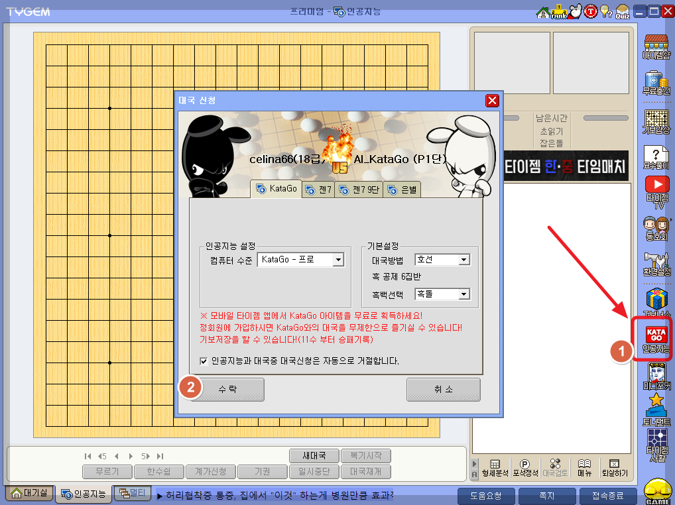The width and height of the screenshot is (675, 505).
Task: Expand the computer level KataGo dropdown
Action: [338, 259]
